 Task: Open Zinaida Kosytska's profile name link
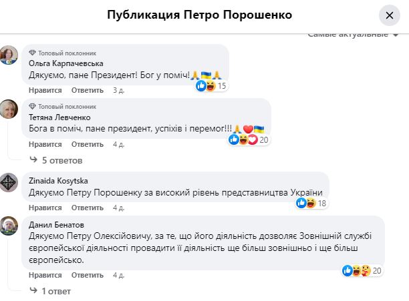(x=59, y=180)
